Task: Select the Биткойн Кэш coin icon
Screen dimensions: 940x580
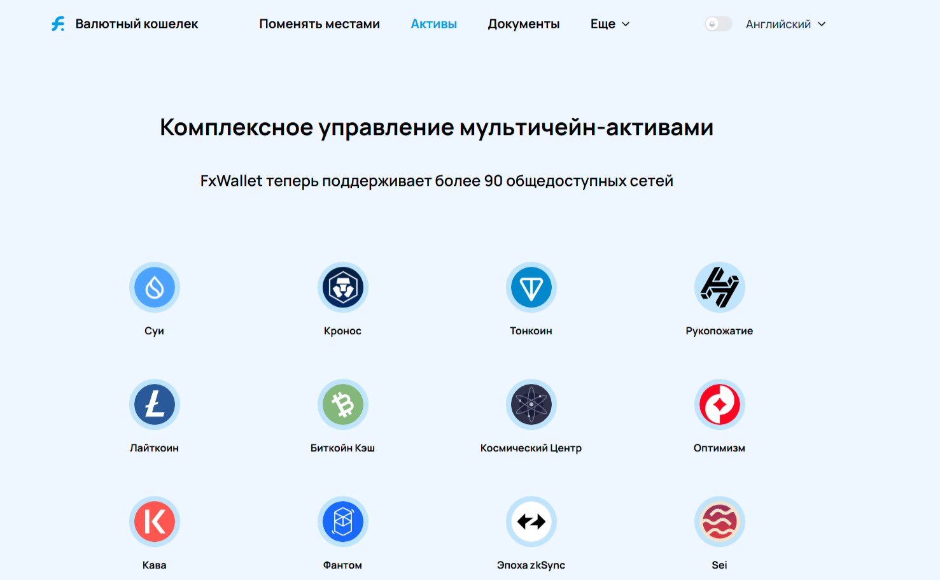Action: tap(343, 404)
